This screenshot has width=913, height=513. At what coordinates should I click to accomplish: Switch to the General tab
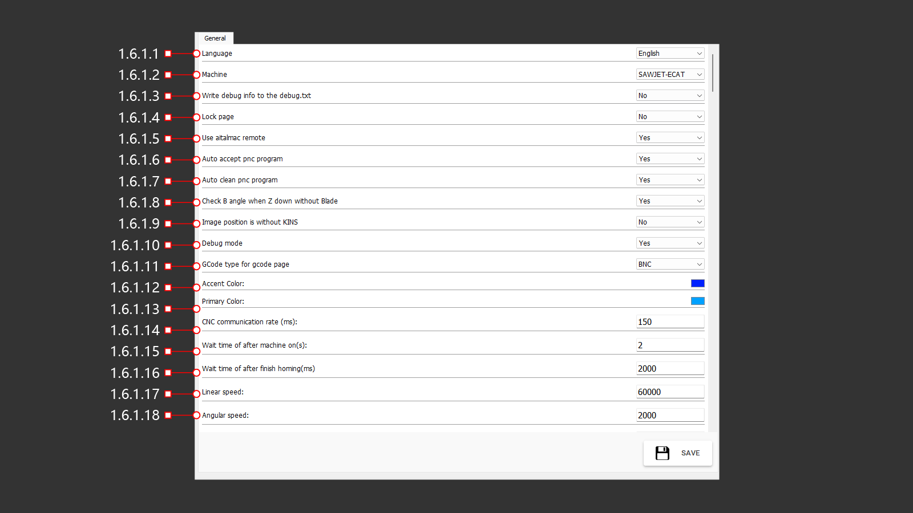pos(215,38)
